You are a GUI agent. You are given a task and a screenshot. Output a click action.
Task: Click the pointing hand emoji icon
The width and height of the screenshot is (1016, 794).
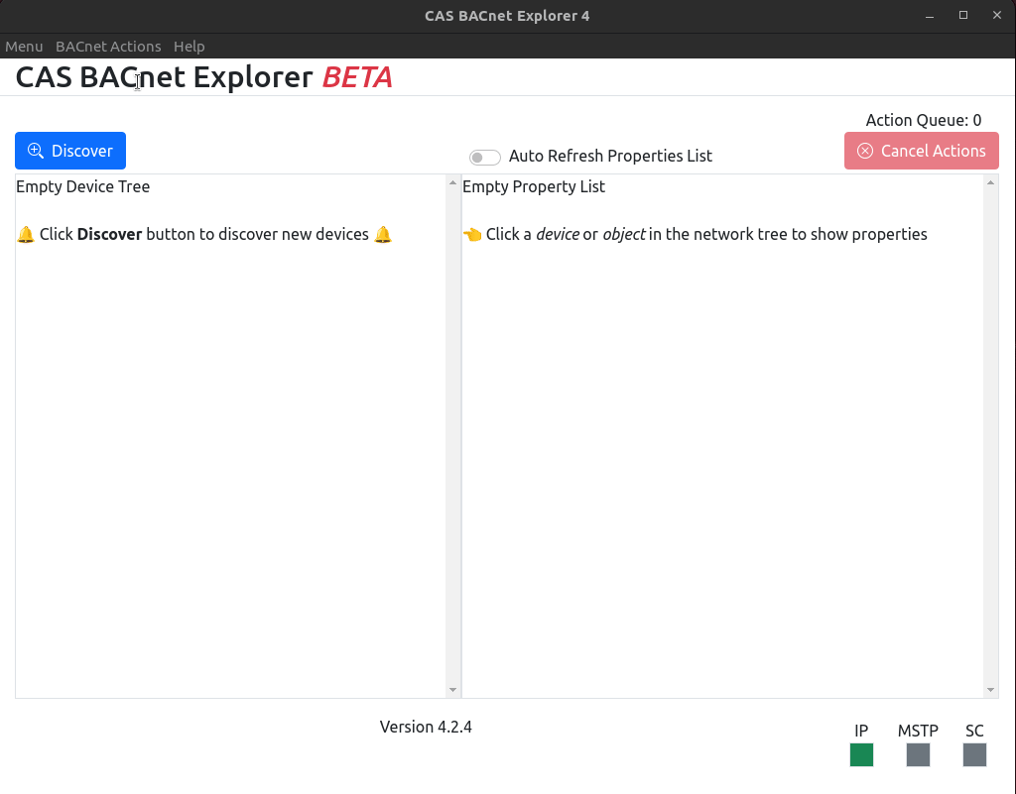click(472, 234)
